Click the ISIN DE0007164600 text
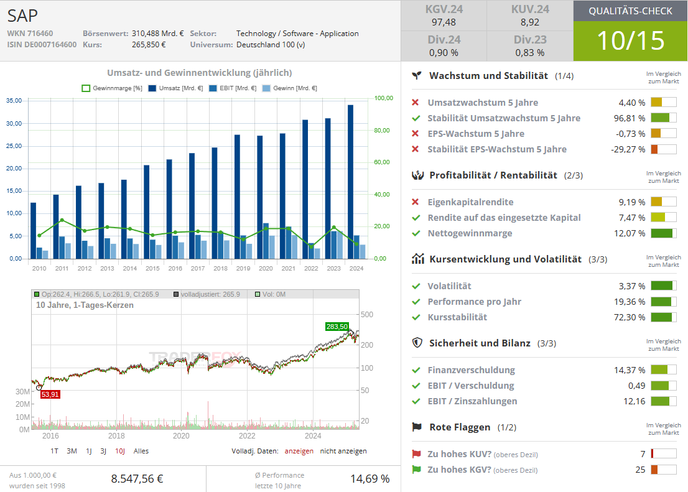 point(42,45)
